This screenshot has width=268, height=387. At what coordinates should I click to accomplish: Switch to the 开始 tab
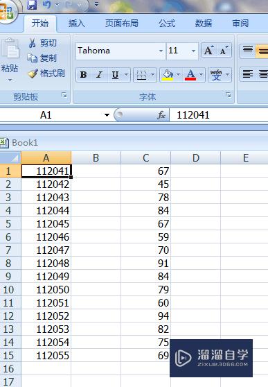point(40,24)
